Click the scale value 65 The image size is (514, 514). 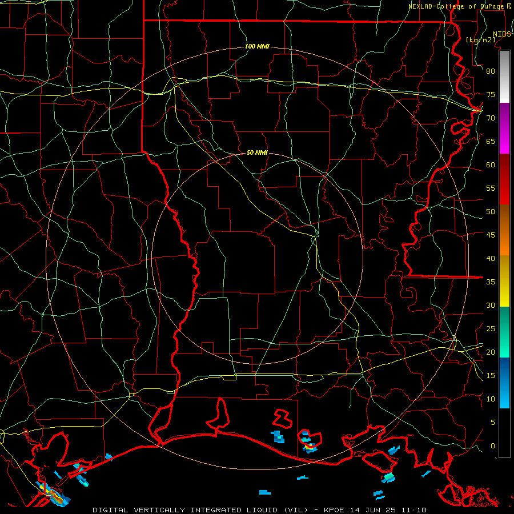click(x=491, y=141)
